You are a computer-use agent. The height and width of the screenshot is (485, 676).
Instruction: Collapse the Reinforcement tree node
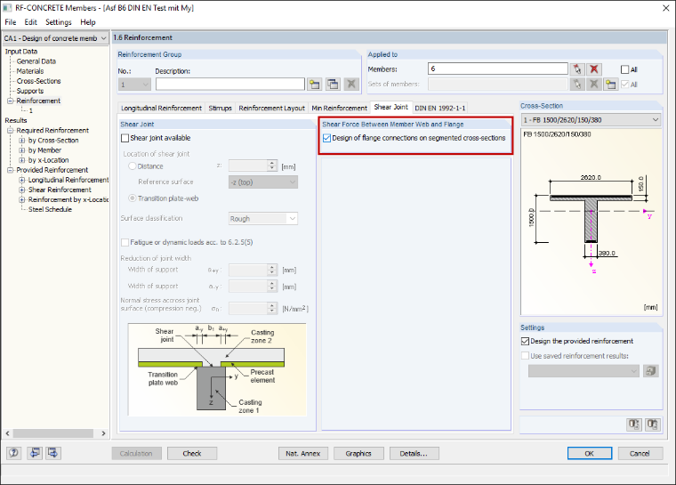click(x=10, y=101)
